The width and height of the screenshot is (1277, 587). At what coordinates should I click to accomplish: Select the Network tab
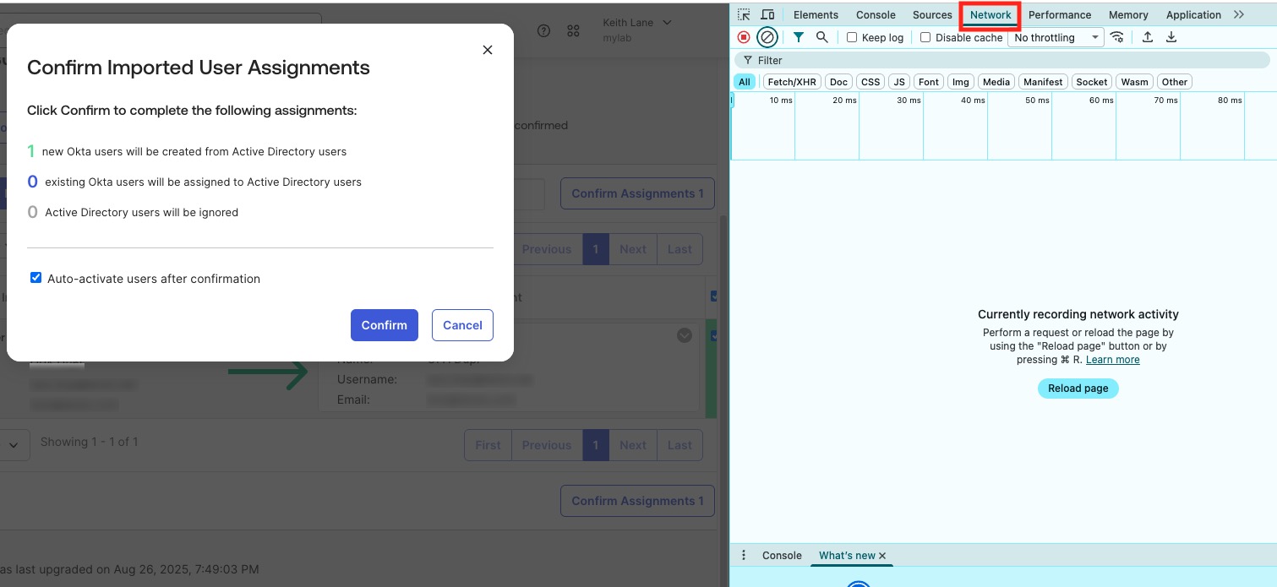pyautogui.click(x=990, y=14)
